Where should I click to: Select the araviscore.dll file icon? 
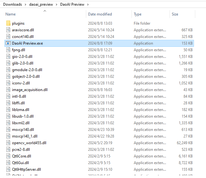[8, 30]
